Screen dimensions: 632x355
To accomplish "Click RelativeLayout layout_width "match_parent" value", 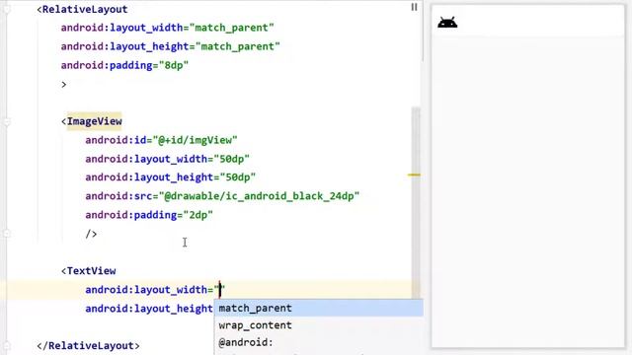I will (x=232, y=28).
